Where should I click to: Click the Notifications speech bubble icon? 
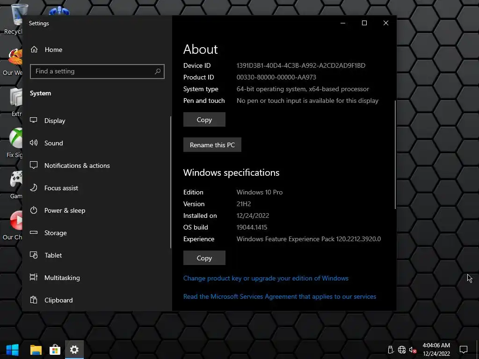[x=34, y=165]
